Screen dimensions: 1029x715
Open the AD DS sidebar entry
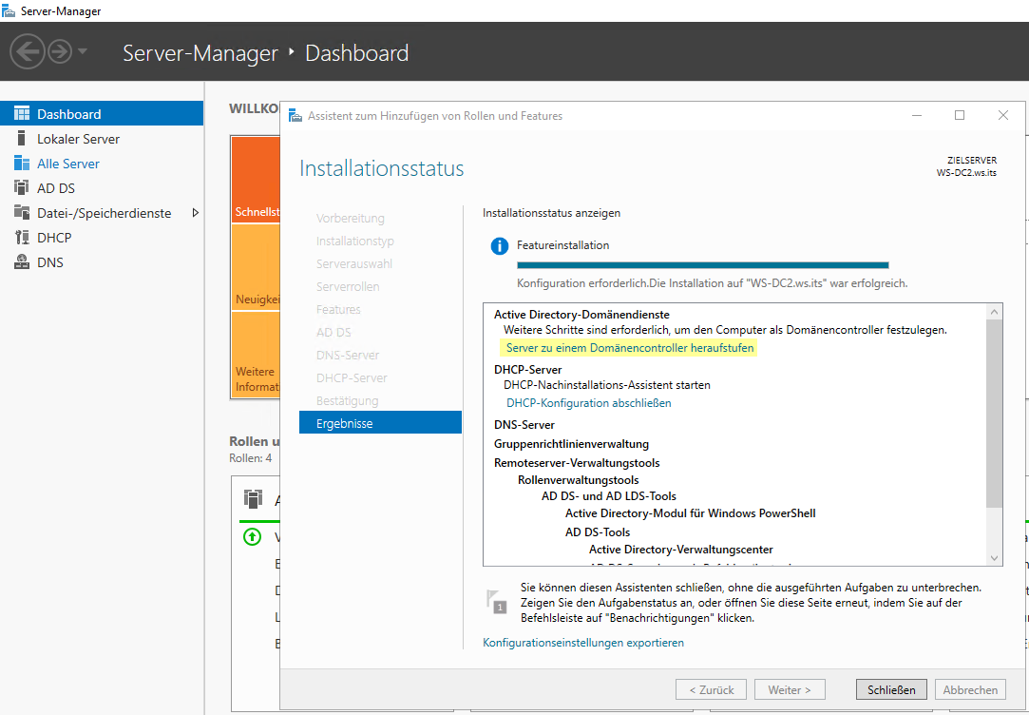pyautogui.click(x=102, y=187)
